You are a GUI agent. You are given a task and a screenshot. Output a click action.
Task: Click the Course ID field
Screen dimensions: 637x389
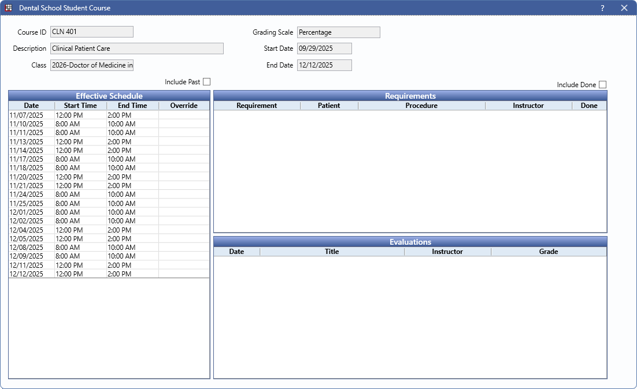[x=91, y=32]
